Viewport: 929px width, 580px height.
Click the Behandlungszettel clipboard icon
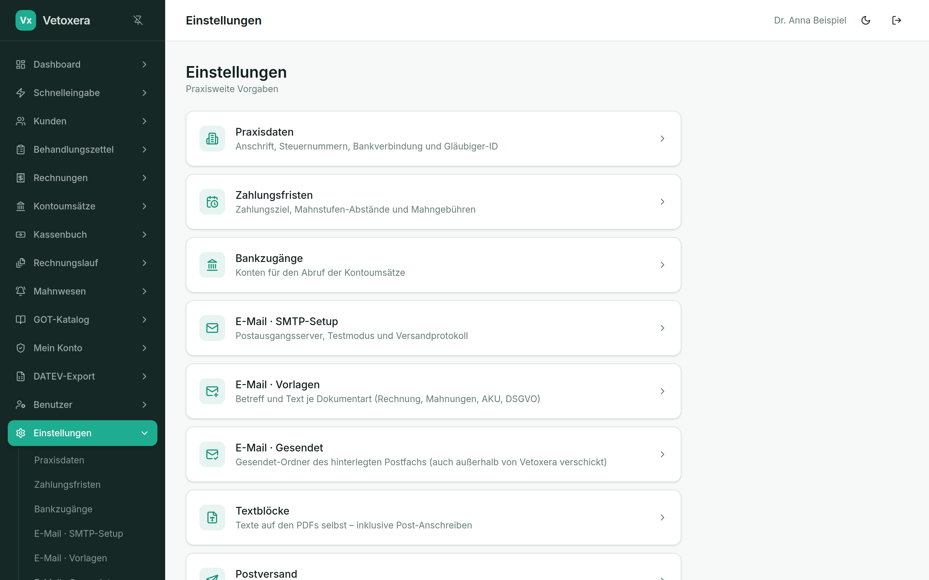[21, 150]
